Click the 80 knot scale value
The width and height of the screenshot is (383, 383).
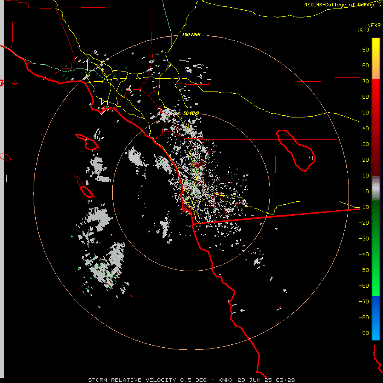coord(366,65)
